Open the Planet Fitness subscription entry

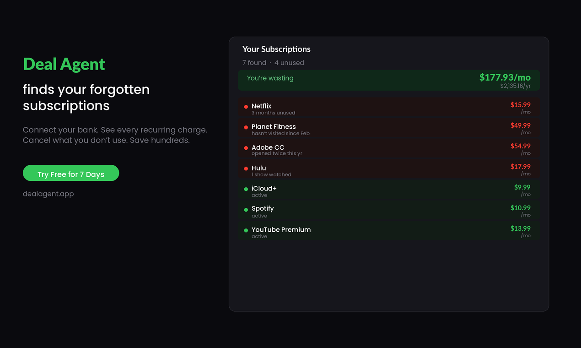pyautogui.click(x=389, y=129)
